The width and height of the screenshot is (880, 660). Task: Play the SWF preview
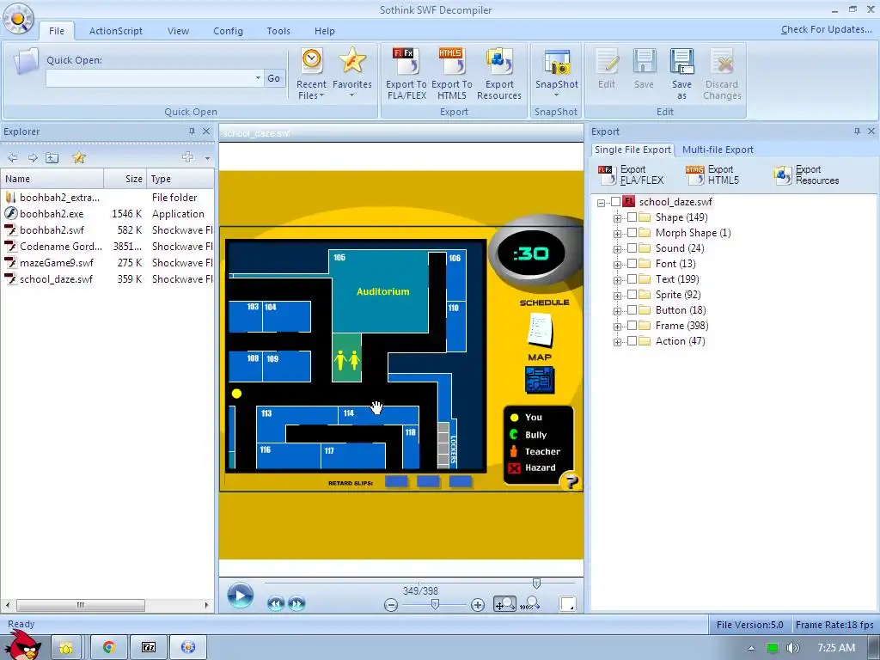click(241, 596)
